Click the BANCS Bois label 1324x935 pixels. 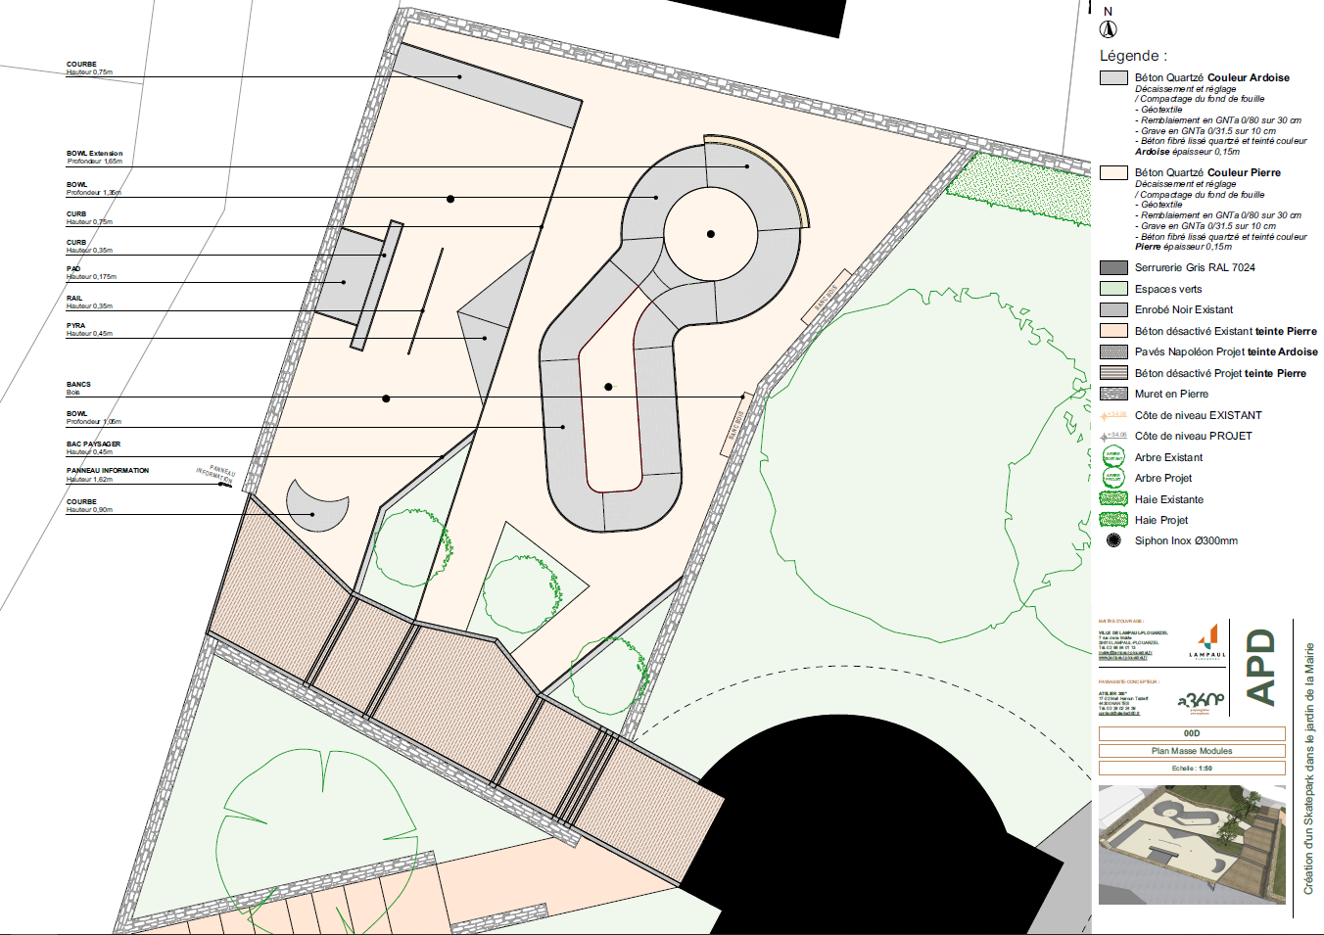point(78,388)
